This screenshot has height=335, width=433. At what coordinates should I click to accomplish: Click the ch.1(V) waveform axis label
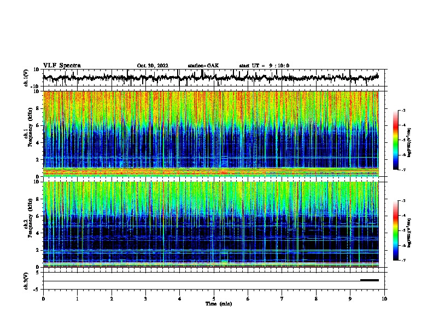tap(26, 78)
